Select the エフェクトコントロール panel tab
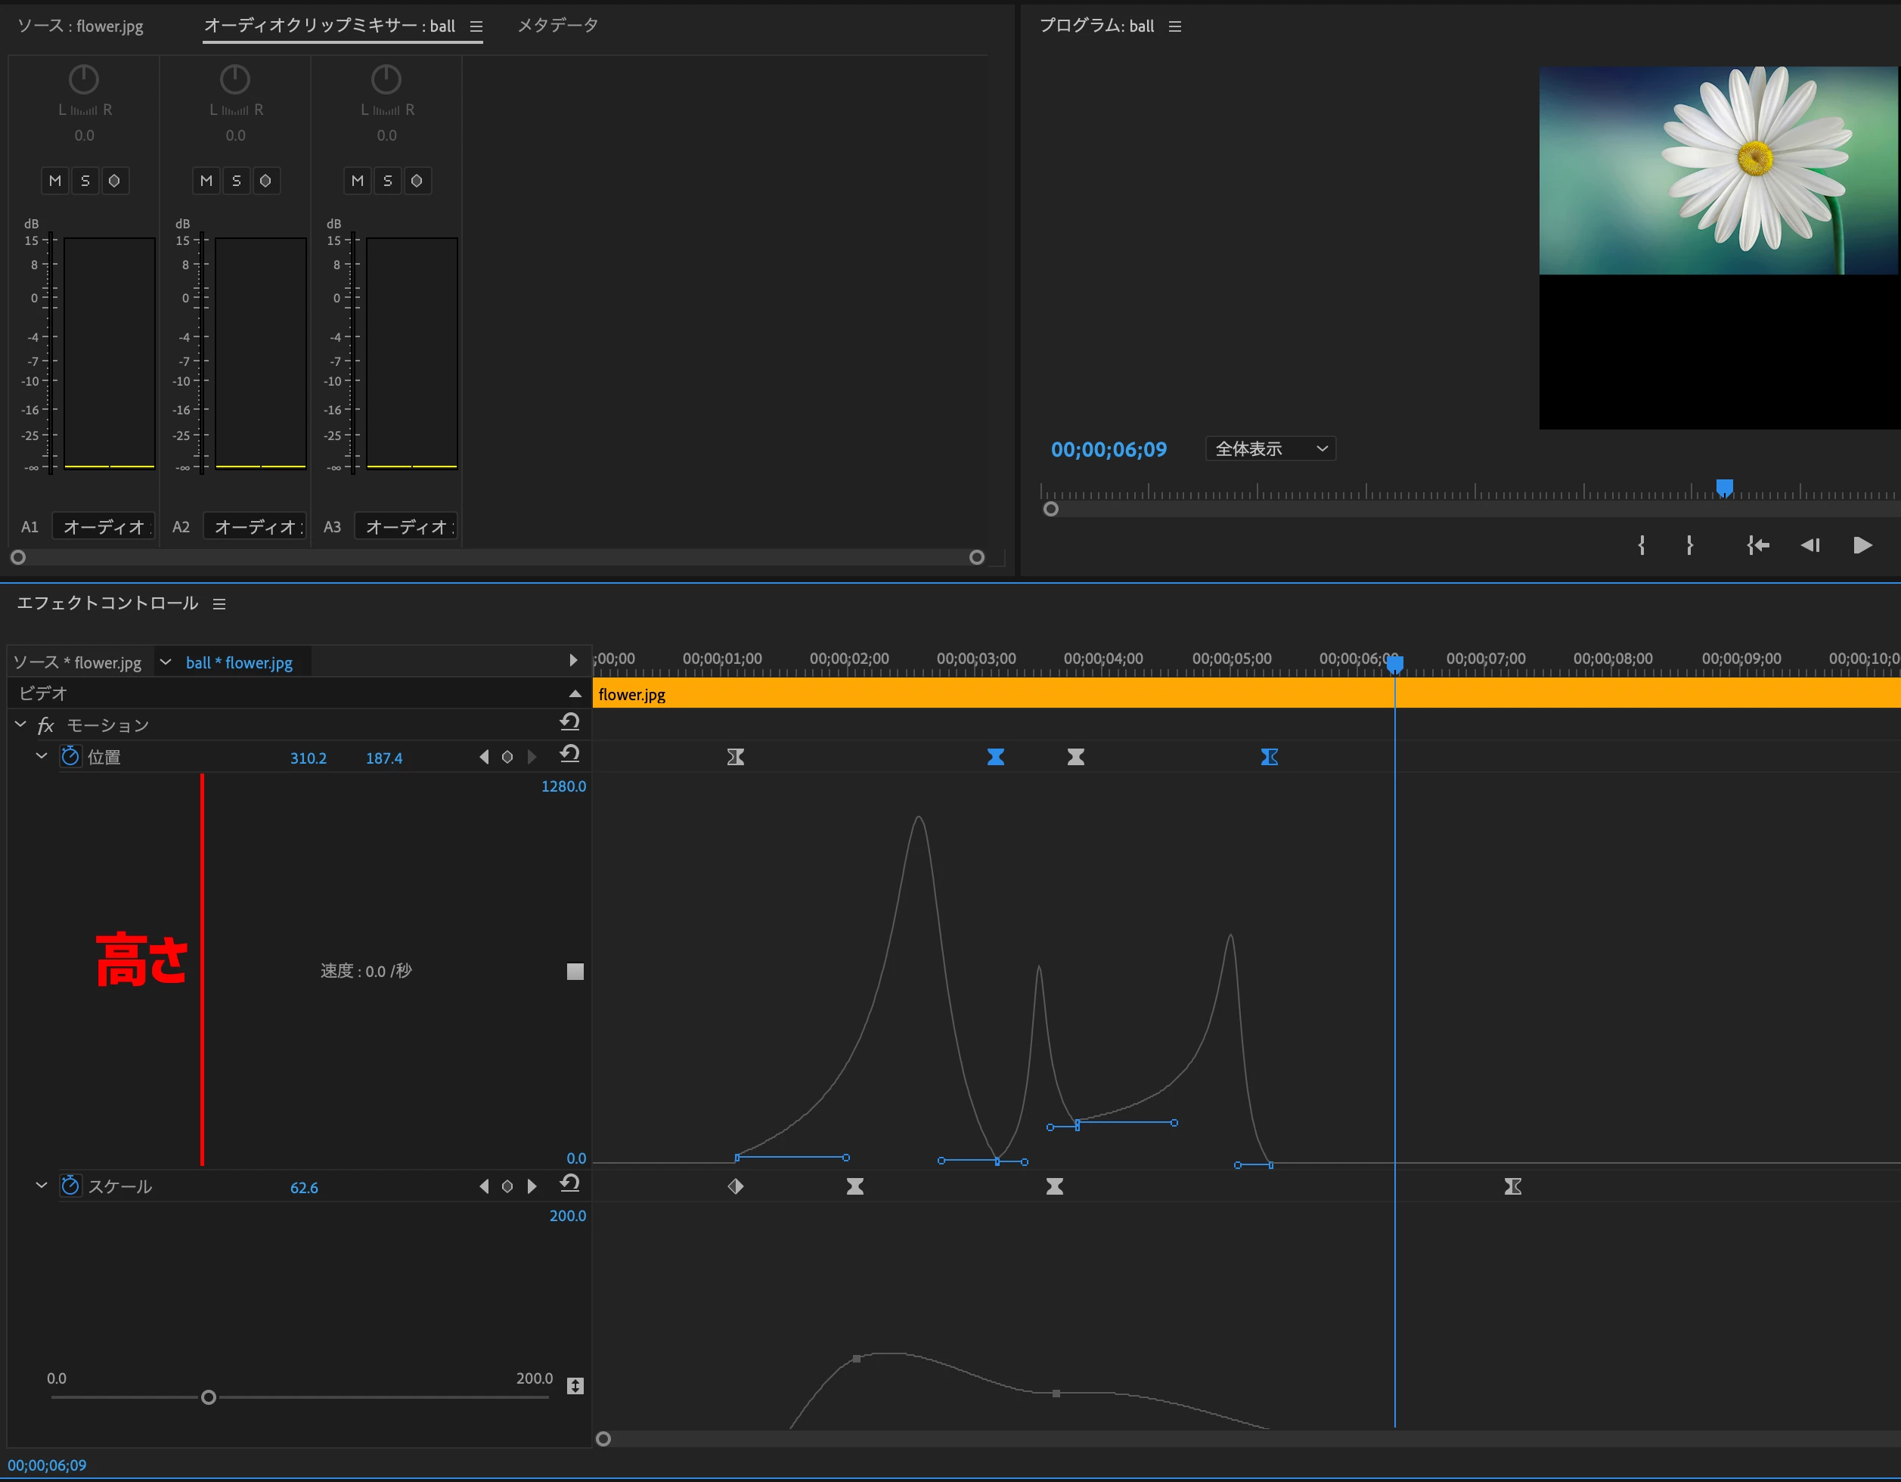The image size is (1901, 1482). tap(108, 603)
